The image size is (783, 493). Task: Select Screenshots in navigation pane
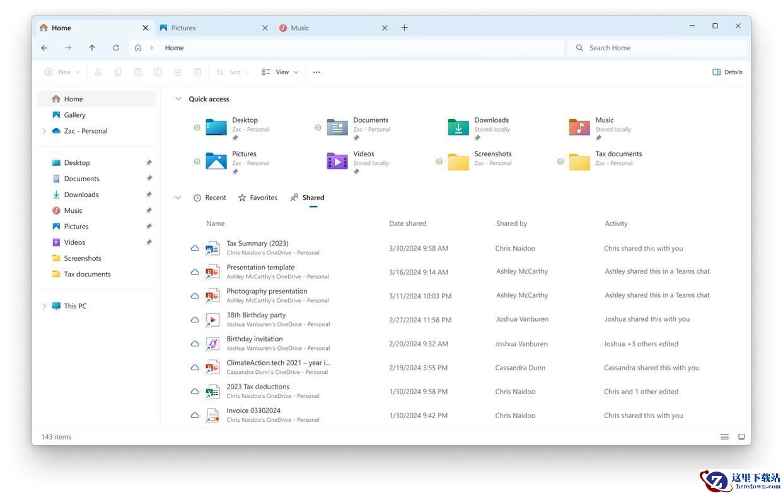tap(96, 258)
